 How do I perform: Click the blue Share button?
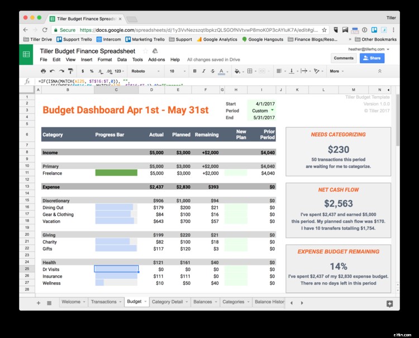(372, 58)
